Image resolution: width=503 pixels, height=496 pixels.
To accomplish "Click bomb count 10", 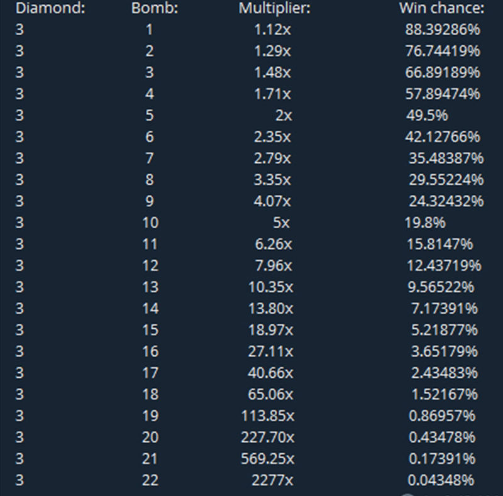I will click(x=150, y=223).
